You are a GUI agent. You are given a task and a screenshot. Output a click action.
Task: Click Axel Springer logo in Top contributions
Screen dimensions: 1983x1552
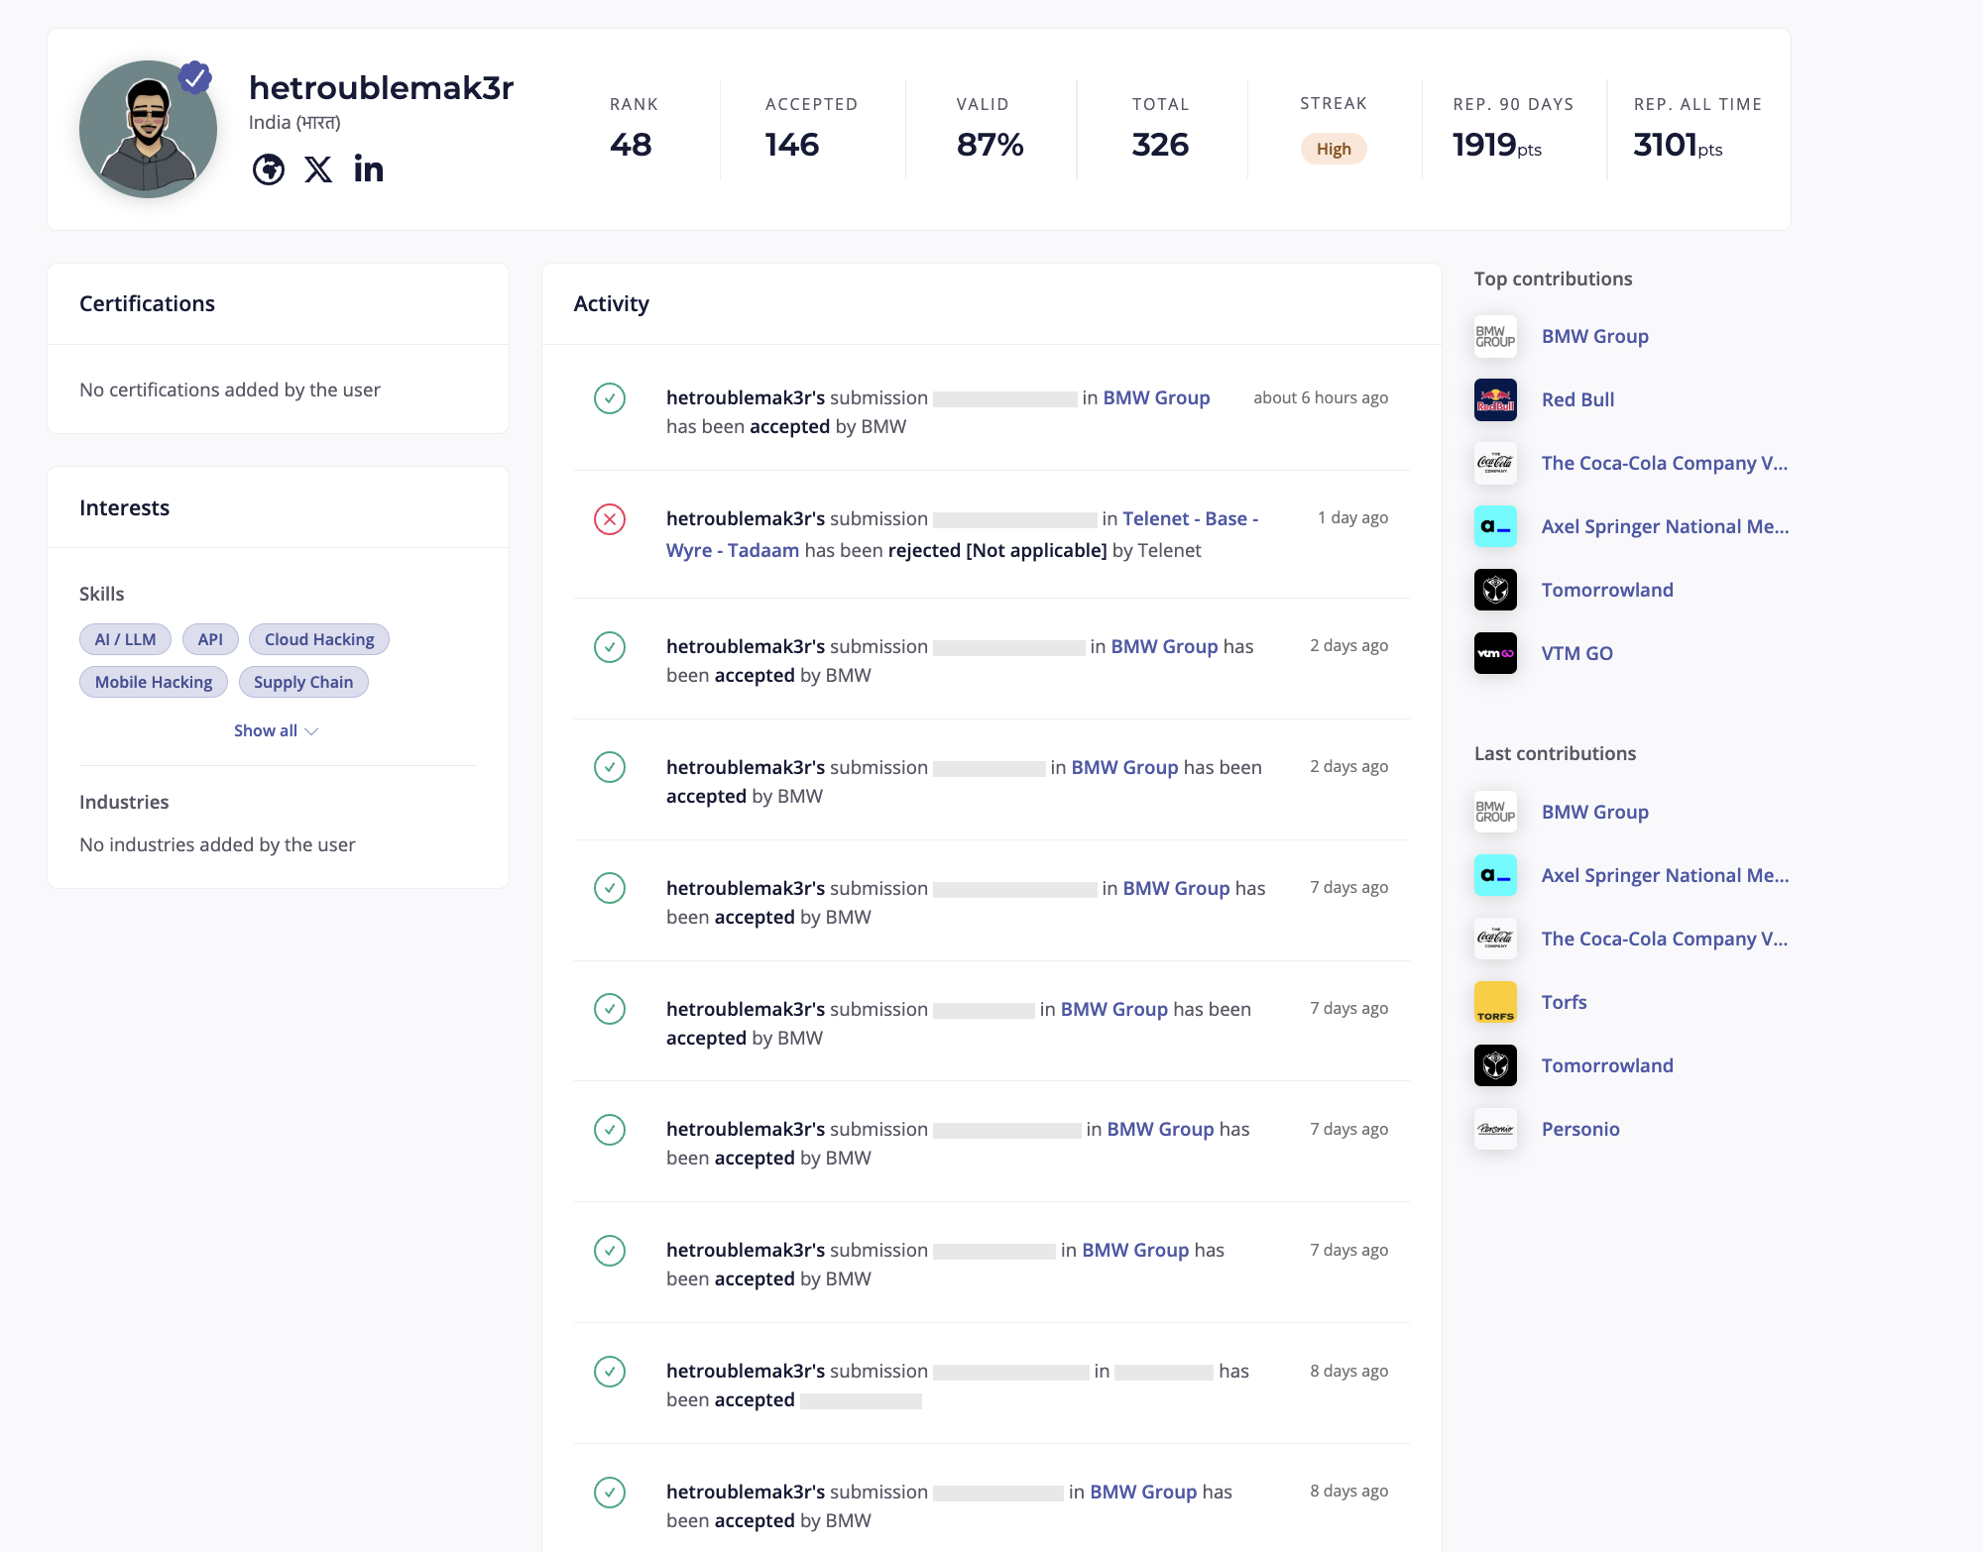click(1495, 526)
